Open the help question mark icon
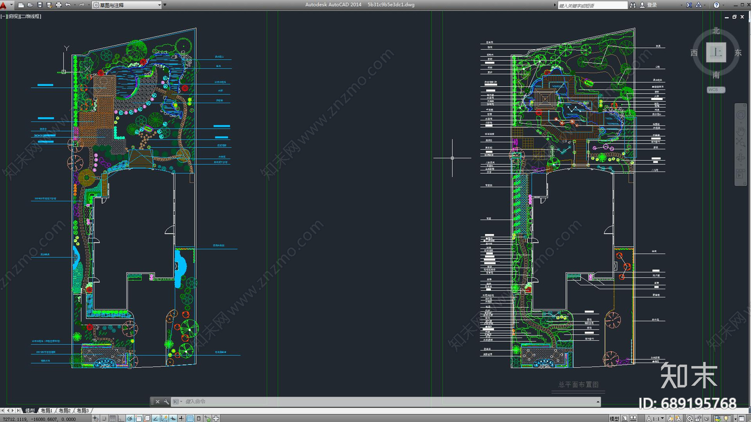Image resolution: width=751 pixels, height=422 pixels. click(x=716, y=5)
